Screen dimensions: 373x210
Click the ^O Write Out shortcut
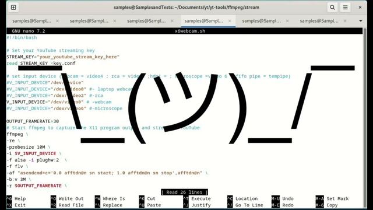(x=67, y=198)
